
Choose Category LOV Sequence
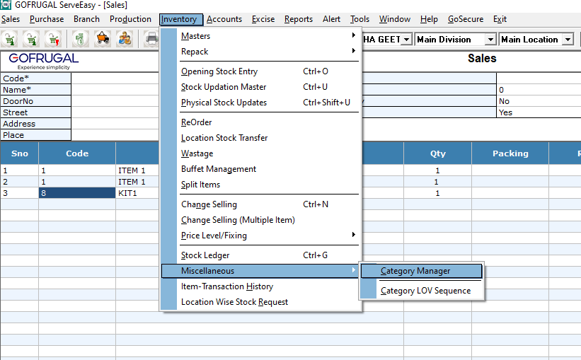pyautogui.click(x=425, y=291)
